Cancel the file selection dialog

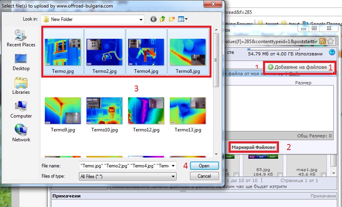204,176
